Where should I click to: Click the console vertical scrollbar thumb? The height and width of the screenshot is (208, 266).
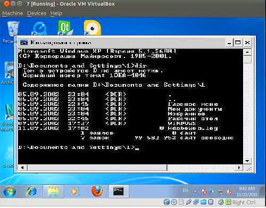247,60
